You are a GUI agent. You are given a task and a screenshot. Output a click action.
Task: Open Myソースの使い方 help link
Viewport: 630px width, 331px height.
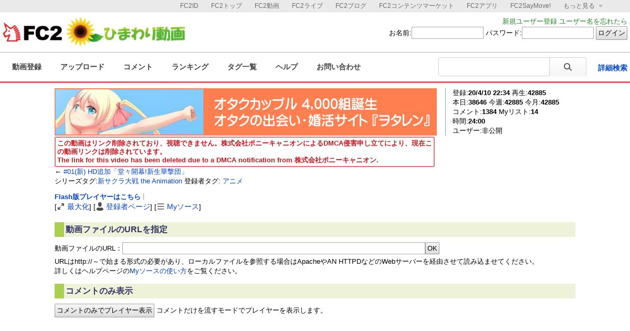pos(158,271)
